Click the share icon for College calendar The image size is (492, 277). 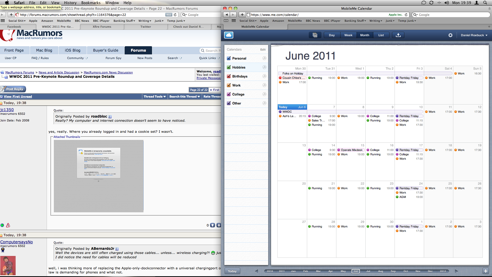(264, 94)
